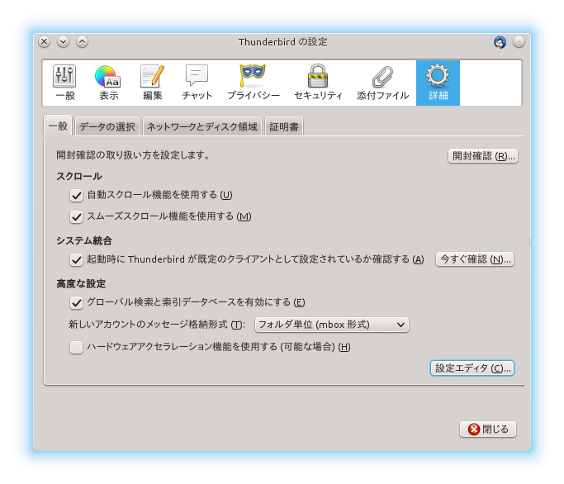The image size is (564, 484).
Task: Open the 一般 general preferences pane
Action: [x=64, y=83]
